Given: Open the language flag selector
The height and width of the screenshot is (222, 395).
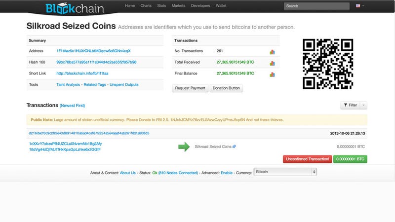Looking at the screenshot, I should [x=360, y=6].
